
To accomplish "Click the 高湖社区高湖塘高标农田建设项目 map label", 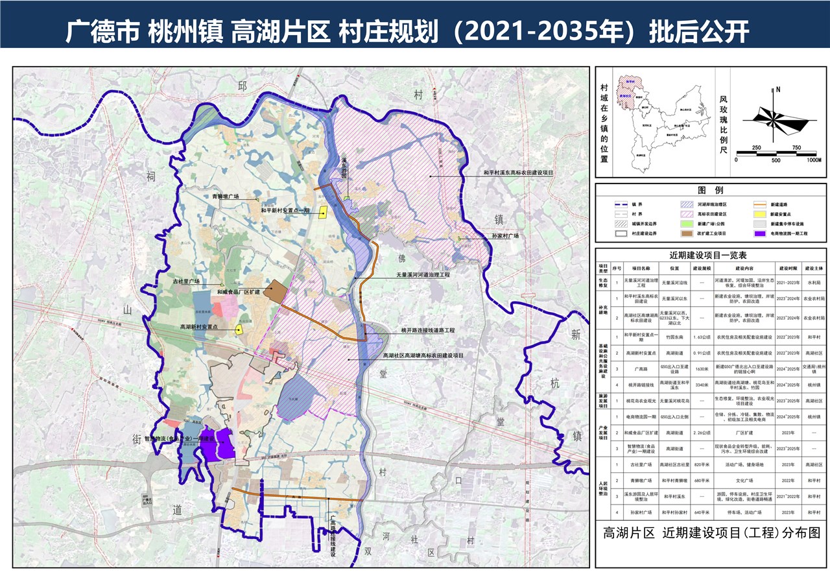I will 423,355.
